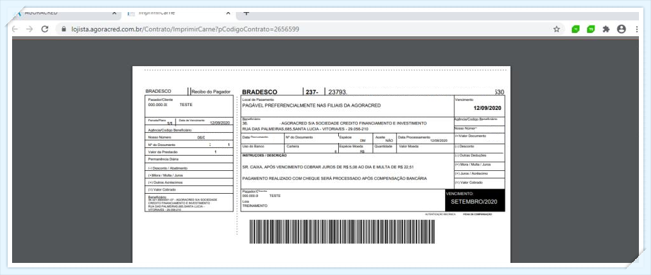Click the (+) Outros Acréscimos row
651x275 pixels.
coord(189,182)
